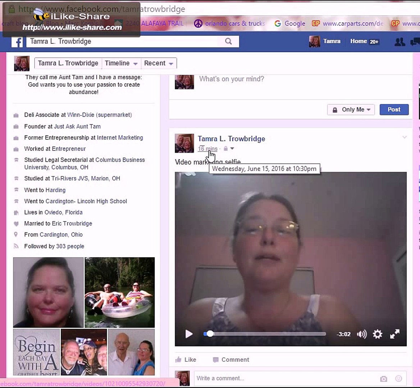Open the friend requests icon

click(x=400, y=42)
